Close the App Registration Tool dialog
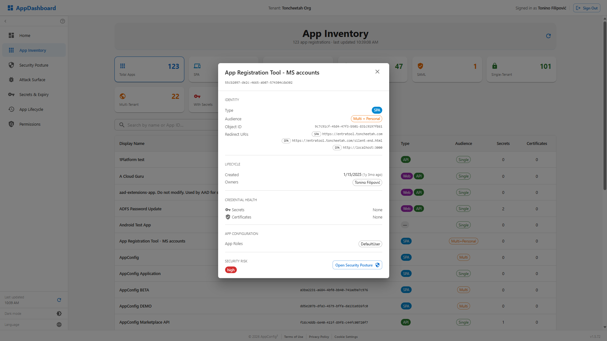 377,72
